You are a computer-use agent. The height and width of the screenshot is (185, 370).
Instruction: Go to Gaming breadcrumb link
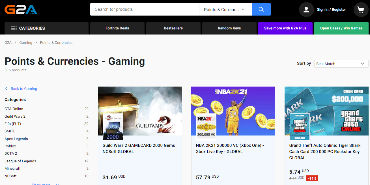click(x=26, y=43)
